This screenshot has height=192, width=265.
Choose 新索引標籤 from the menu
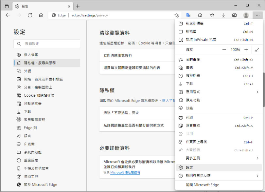(x=219, y=24)
